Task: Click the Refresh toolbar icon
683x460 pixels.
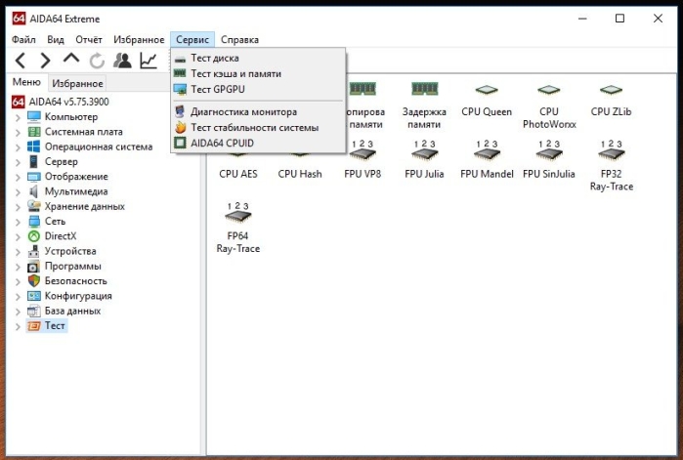Action: pyautogui.click(x=97, y=61)
